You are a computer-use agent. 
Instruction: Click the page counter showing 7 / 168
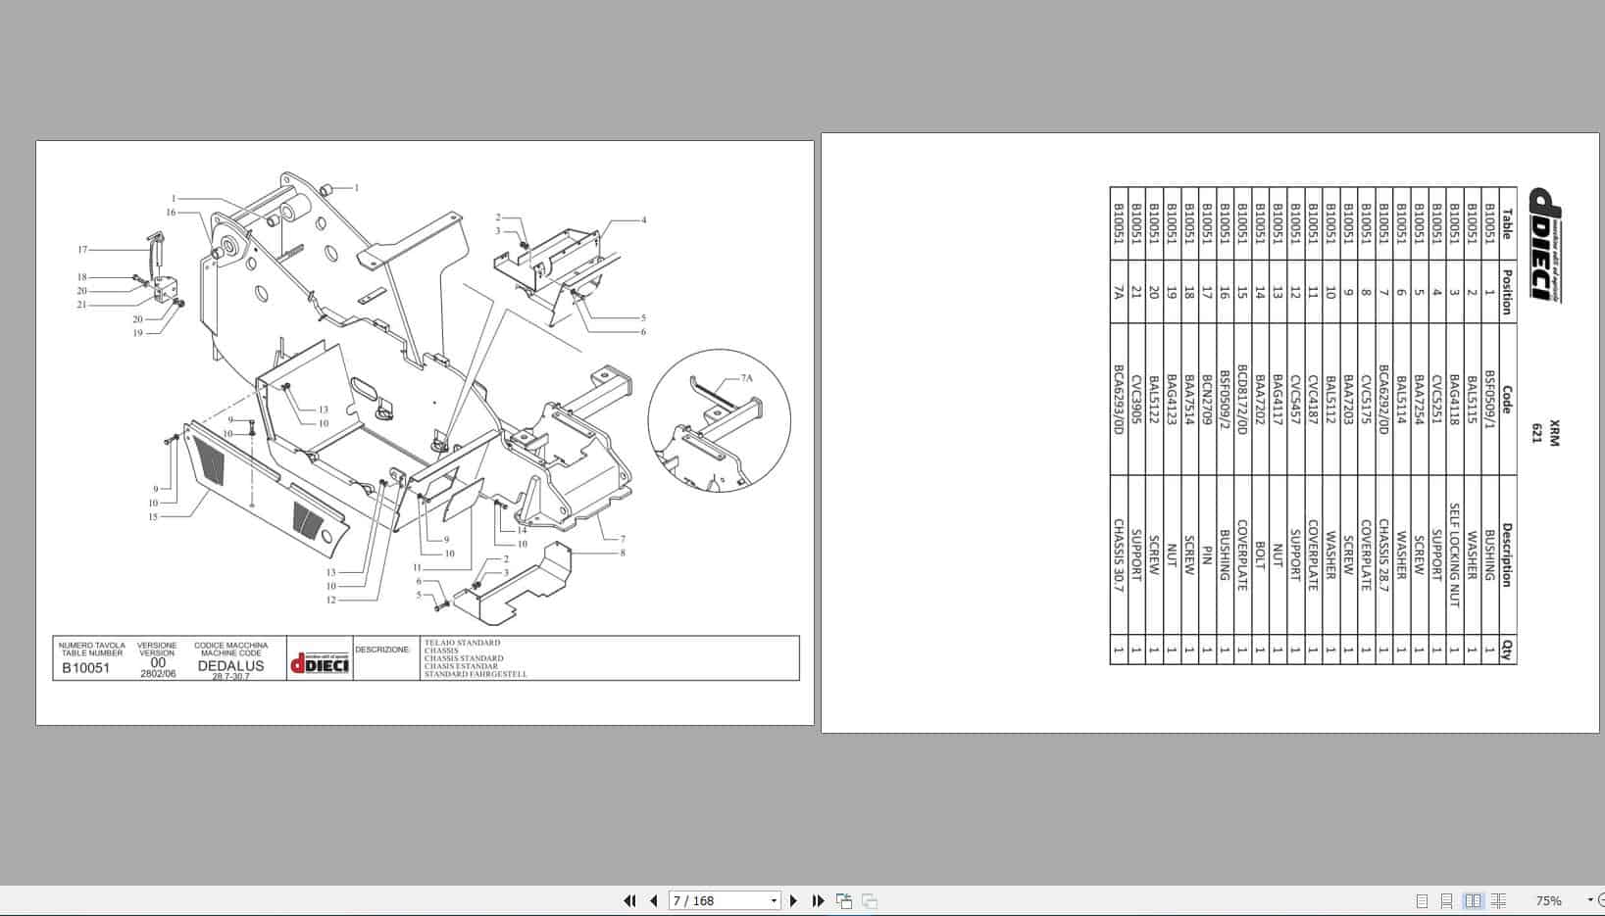tap(696, 899)
